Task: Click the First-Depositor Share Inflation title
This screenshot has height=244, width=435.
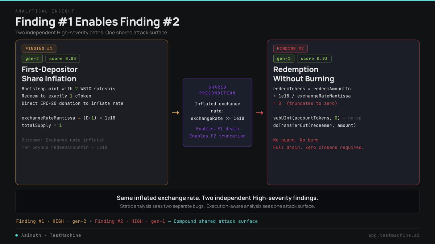Action: point(49,74)
